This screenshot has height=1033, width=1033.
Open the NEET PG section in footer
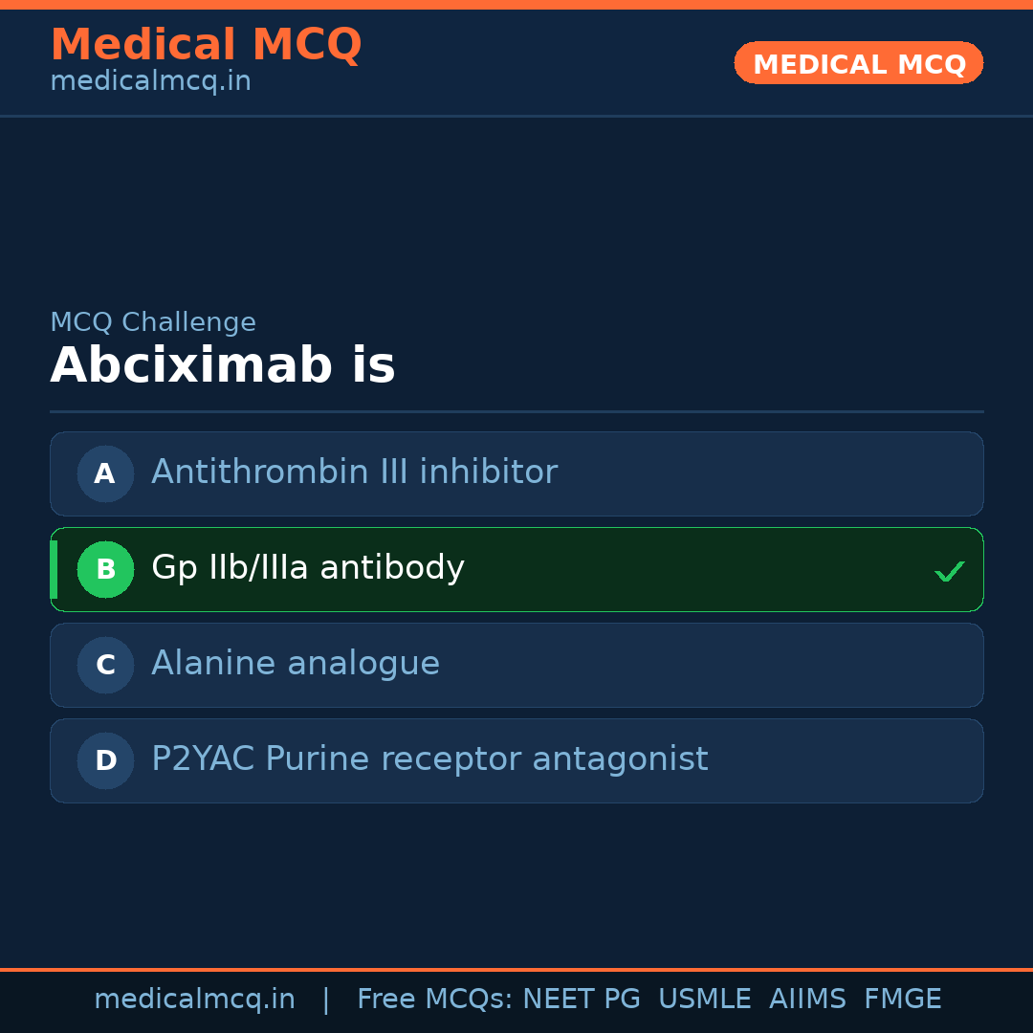click(581, 999)
